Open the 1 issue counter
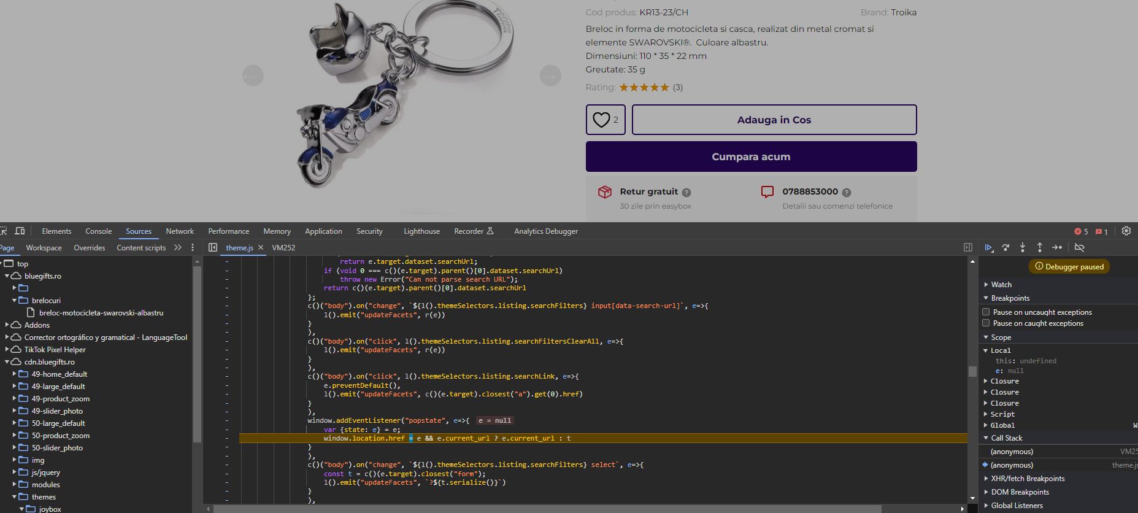 click(1102, 231)
